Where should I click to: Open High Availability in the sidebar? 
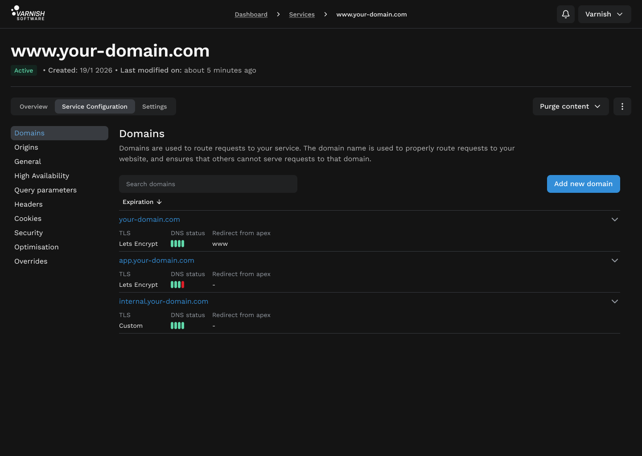[x=41, y=176]
